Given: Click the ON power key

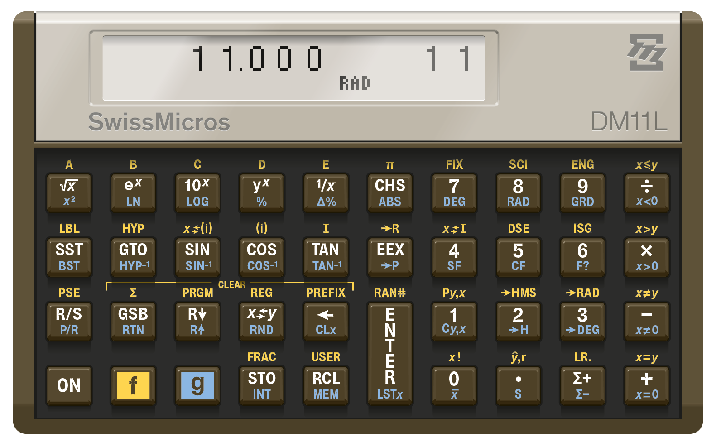Looking at the screenshot, I should [x=69, y=386].
